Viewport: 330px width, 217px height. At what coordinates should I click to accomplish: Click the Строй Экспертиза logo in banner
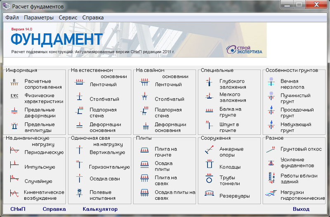tap(244, 50)
